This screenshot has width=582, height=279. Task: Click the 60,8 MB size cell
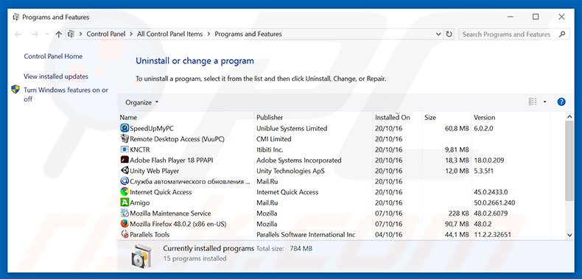[457, 128]
